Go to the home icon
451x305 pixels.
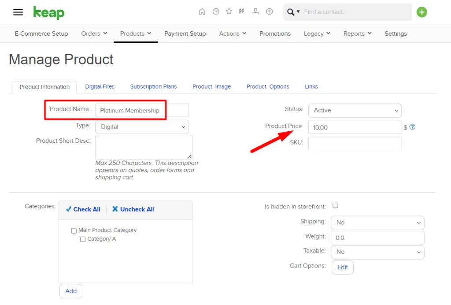coord(202,11)
